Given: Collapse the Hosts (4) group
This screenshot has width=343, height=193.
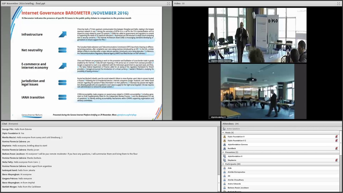Looking at the screenshot, I should click(223, 133).
